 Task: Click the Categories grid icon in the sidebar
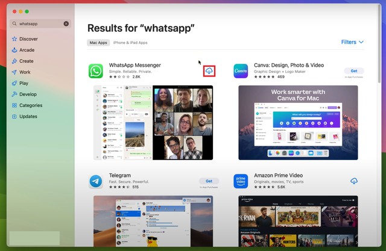(x=14, y=105)
